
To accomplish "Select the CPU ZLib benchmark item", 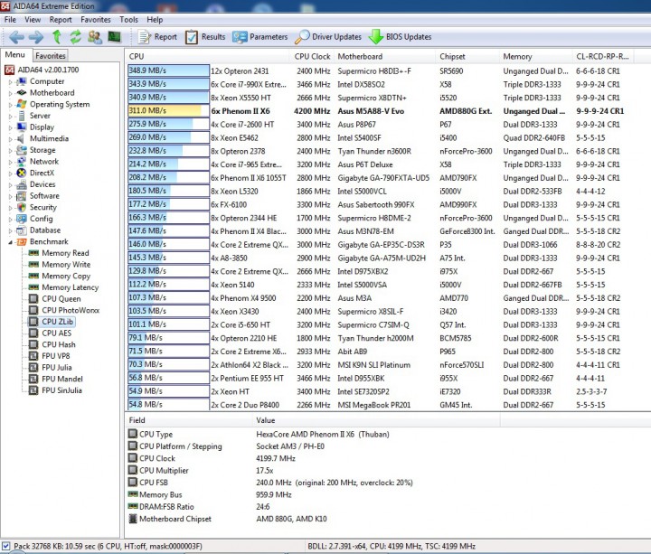I will (x=57, y=322).
